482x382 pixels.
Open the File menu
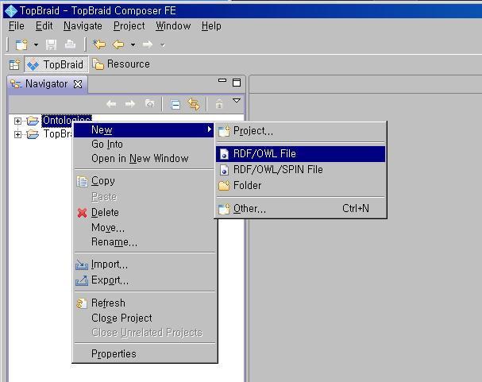(17, 26)
